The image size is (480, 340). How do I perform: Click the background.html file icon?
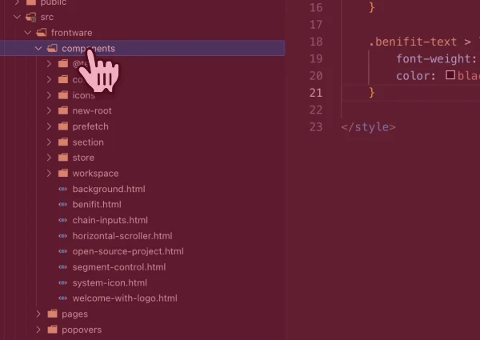point(63,189)
